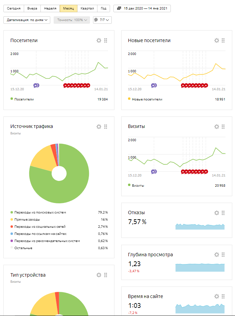Open settings gear on Новые посетители widget
The width and height of the screenshot is (235, 316).
point(217,40)
